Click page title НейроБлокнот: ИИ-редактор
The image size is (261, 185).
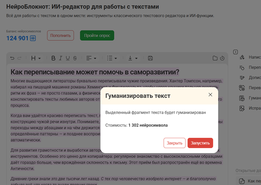[82, 6]
